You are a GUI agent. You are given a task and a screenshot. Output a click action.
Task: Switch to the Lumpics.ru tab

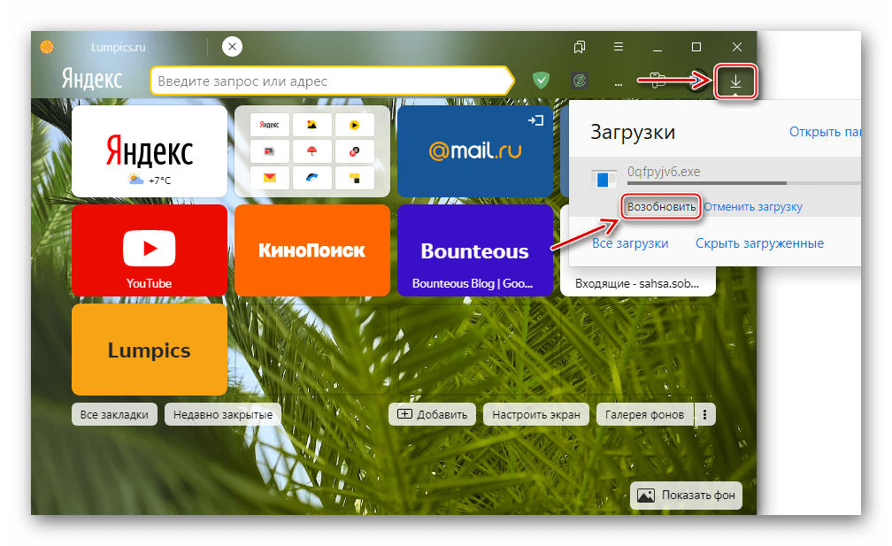pyautogui.click(x=118, y=47)
